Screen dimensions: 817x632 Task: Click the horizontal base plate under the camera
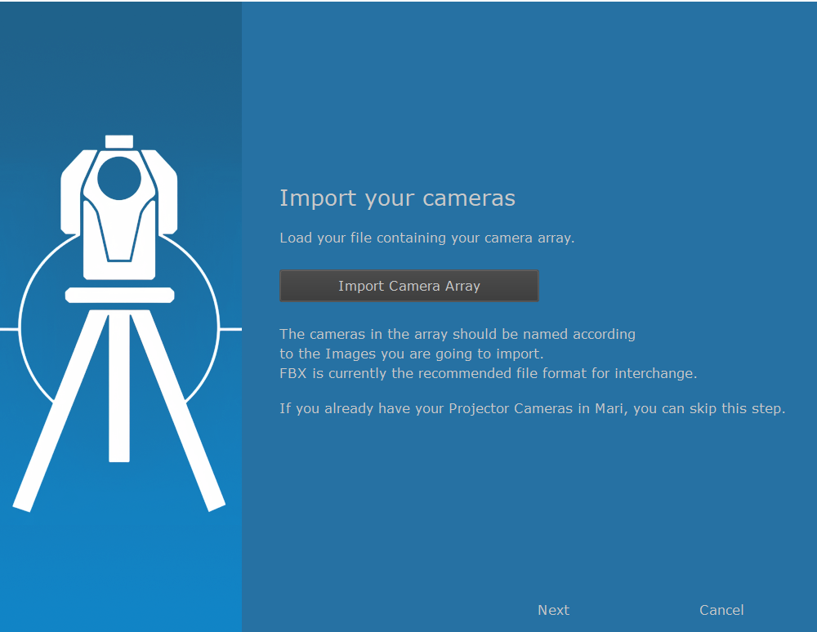[x=119, y=295]
